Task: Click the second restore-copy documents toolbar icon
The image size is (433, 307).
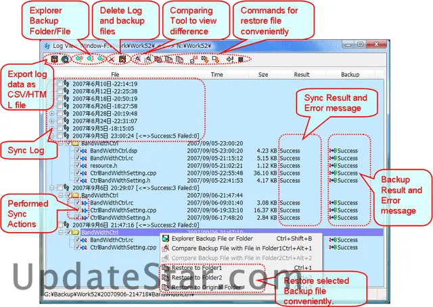Action: tap(179, 59)
